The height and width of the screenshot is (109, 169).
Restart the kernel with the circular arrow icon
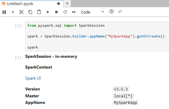pyautogui.click(x=65, y=12)
